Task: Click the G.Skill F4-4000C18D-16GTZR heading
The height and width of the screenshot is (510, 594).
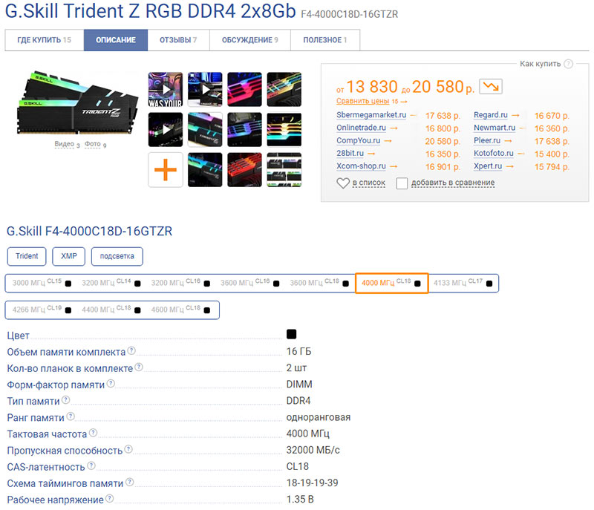Action: [x=89, y=231]
